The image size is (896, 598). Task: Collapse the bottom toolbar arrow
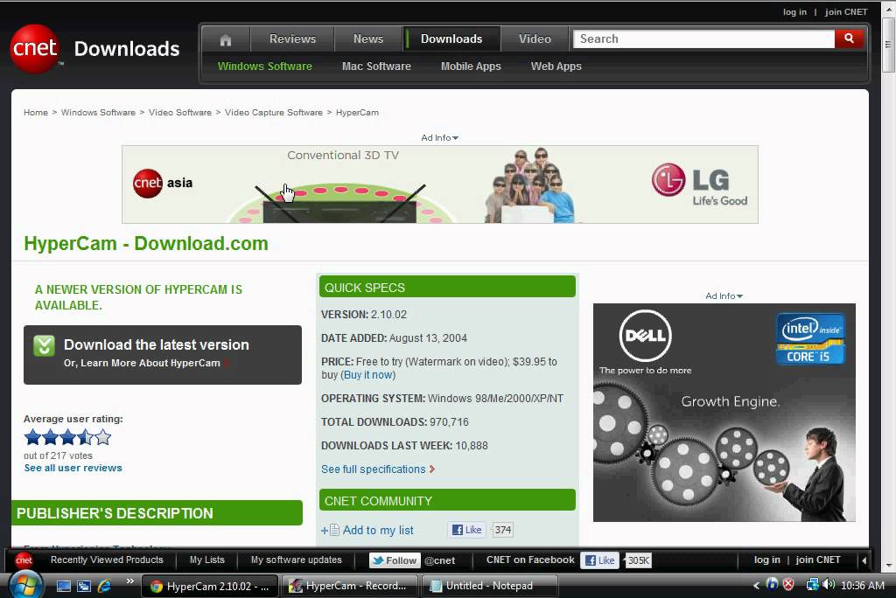[864, 560]
